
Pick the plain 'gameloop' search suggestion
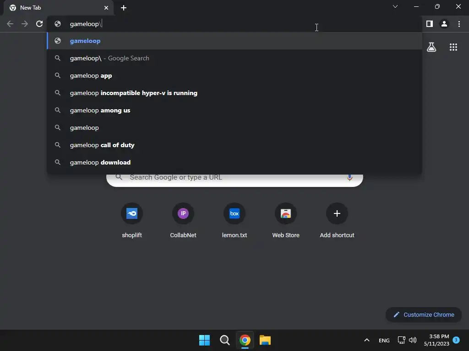pyautogui.click(x=234, y=128)
